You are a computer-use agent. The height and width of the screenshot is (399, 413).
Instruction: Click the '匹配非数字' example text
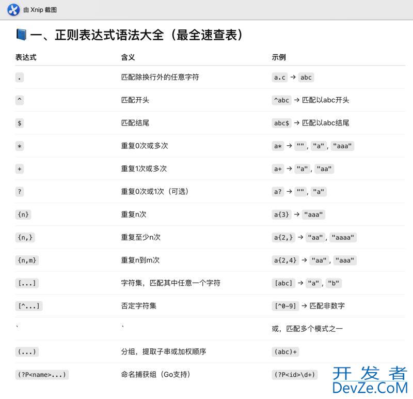pyautogui.click(x=327, y=306)
